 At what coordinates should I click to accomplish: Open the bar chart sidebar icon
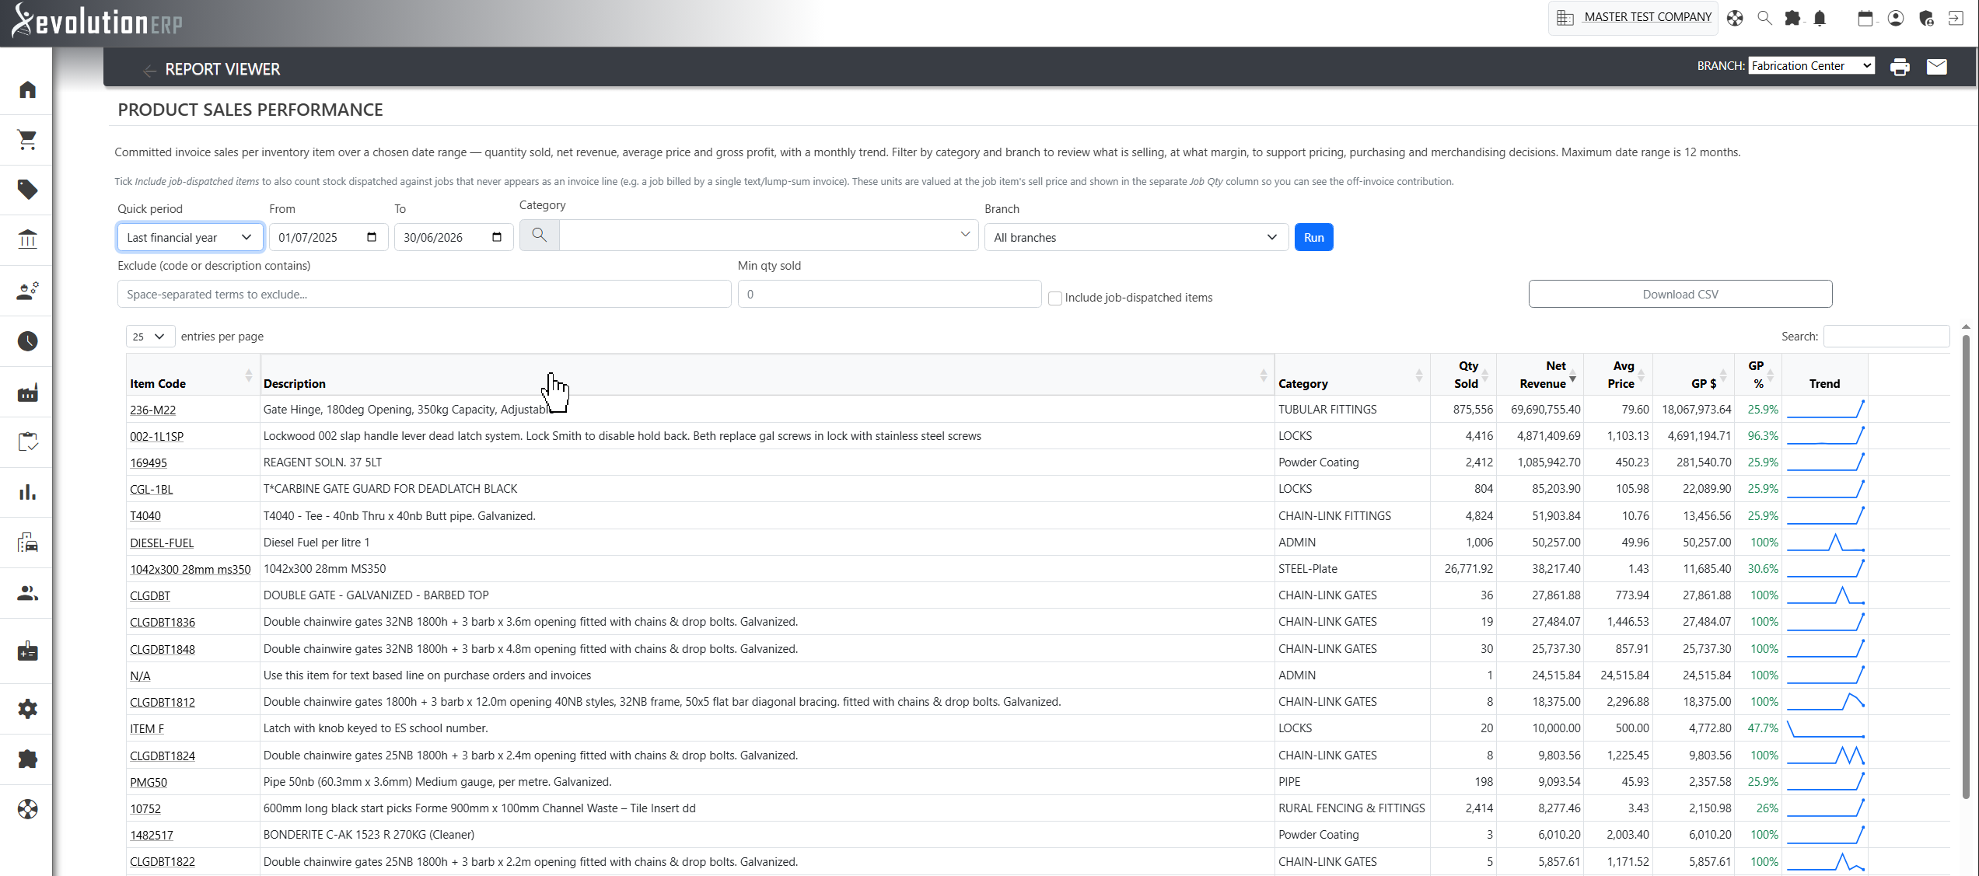pos(27,492)
